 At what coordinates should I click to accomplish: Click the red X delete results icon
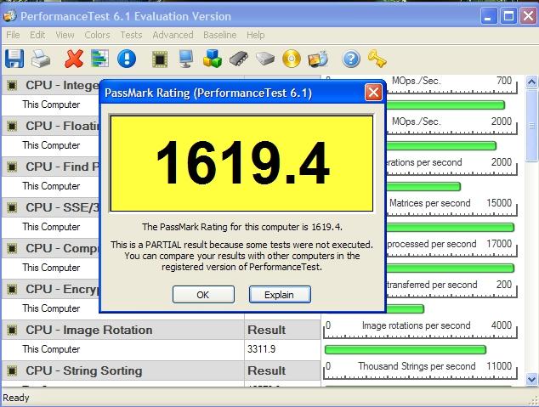pos(74,59)
